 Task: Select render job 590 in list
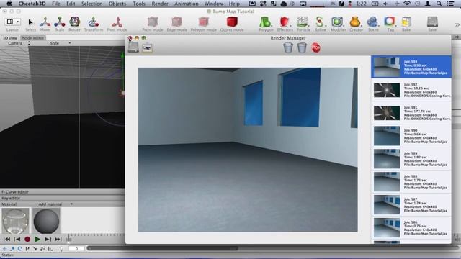(x=411, y=136)
